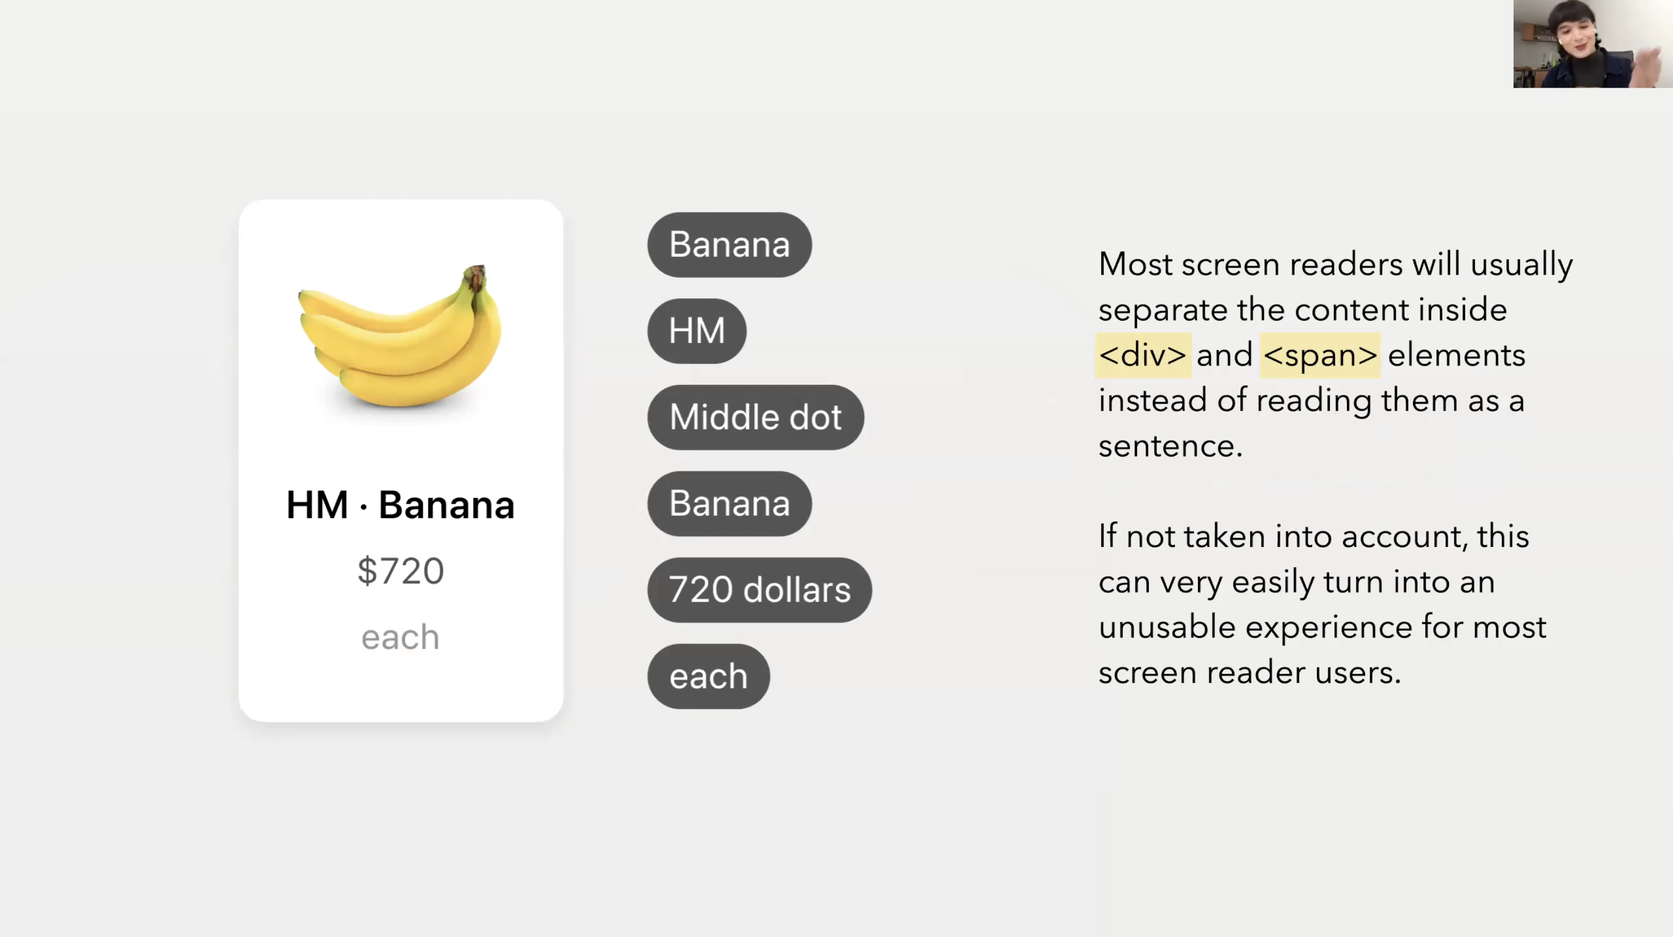Click the Banana pill below Middle dot
Image resolution: width=1673 pixels, height=937 pixels.
coord(730,504)
